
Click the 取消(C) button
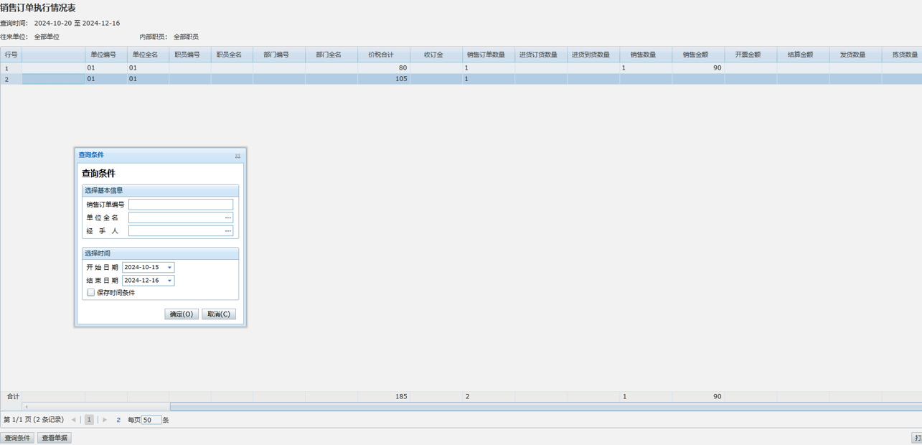click(x=219, y=314)
